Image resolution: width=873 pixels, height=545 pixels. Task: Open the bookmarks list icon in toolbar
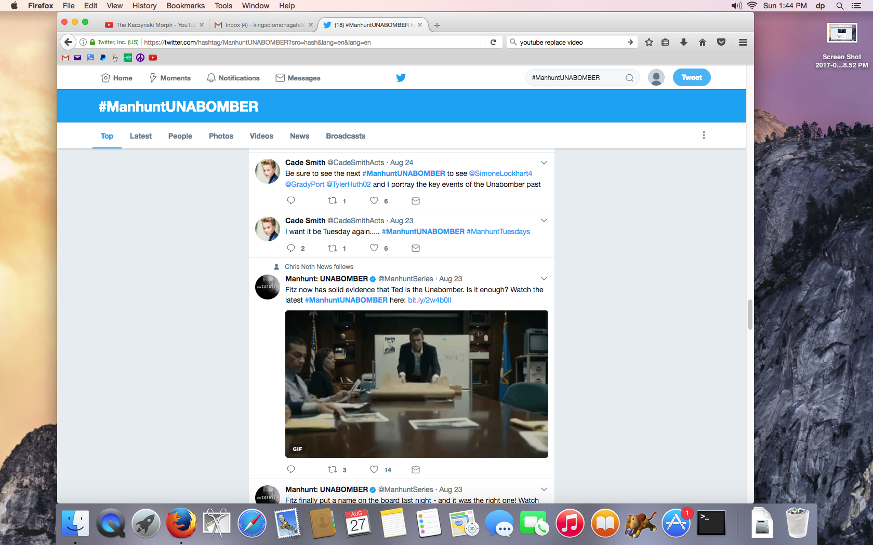coord(665,42)
